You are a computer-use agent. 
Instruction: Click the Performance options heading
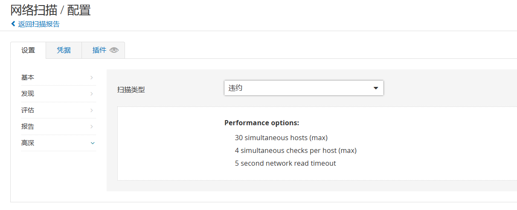pos(261,123)
